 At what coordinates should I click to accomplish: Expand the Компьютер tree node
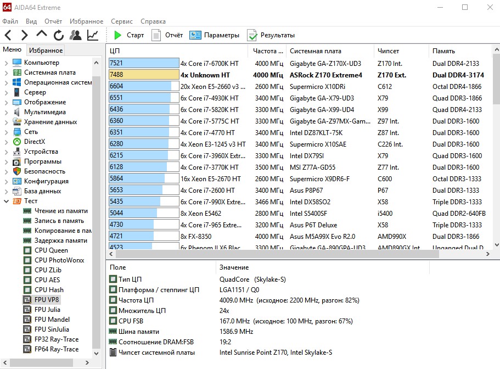pos(6,63)
